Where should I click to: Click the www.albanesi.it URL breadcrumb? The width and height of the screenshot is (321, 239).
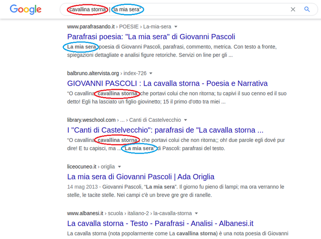129,214
